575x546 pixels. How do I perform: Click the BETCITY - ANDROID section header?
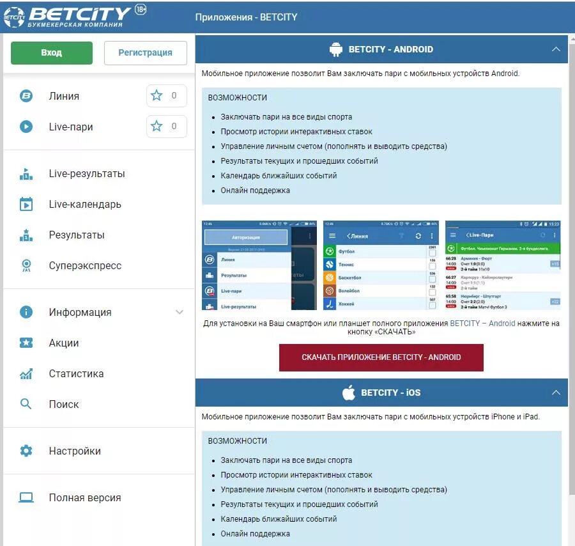pyautogui.click(x=381, y=49)
